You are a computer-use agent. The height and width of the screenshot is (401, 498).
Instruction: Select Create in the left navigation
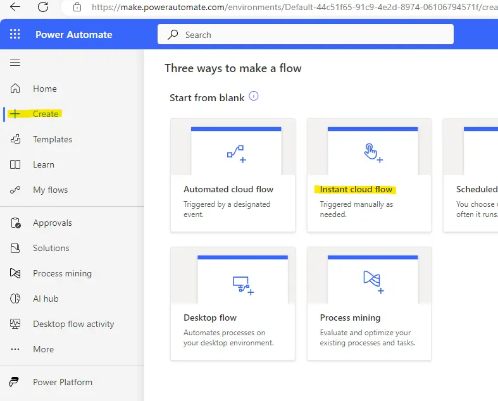(45, 114)
